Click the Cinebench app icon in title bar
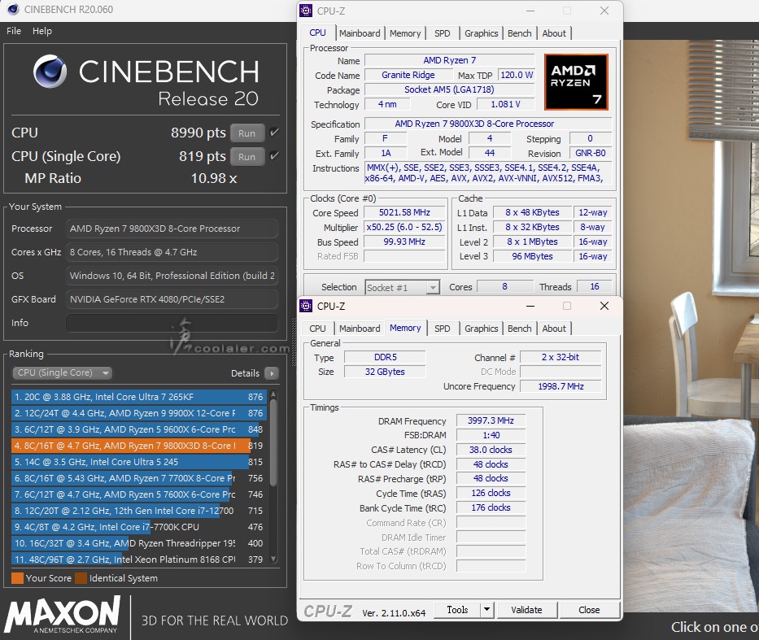The height and width of the screenshot is (640, 759). [x=12, y=9]
